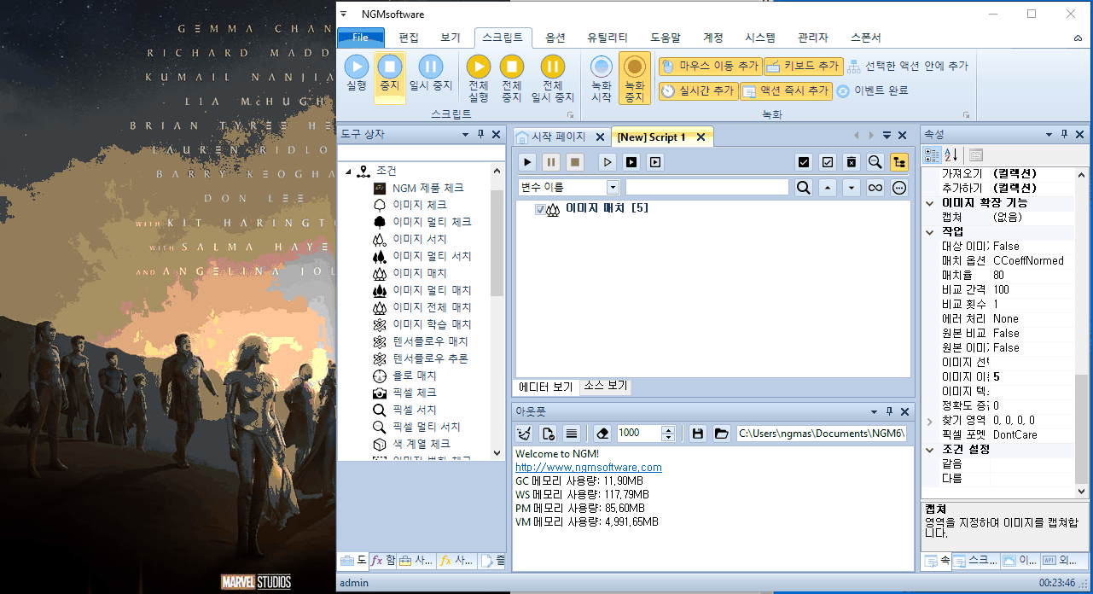Select 픽셀 체크 in toolbox
The height and width of the screenshot is (594, 1093).
(415, 393)
